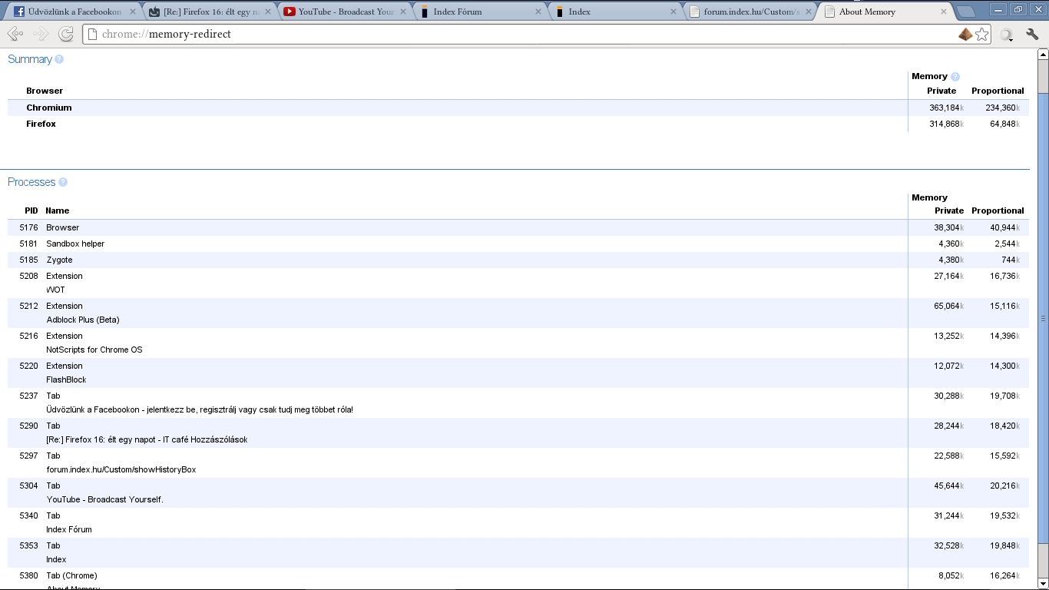Click the help icon next to Processes
The image size is (1049, 590).
click(x=63, y=182)
